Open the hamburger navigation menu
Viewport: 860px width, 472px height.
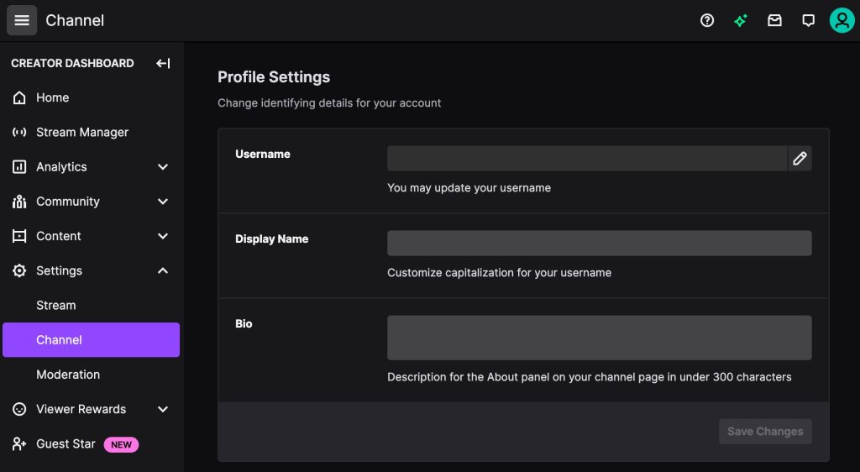pos(21,20)
